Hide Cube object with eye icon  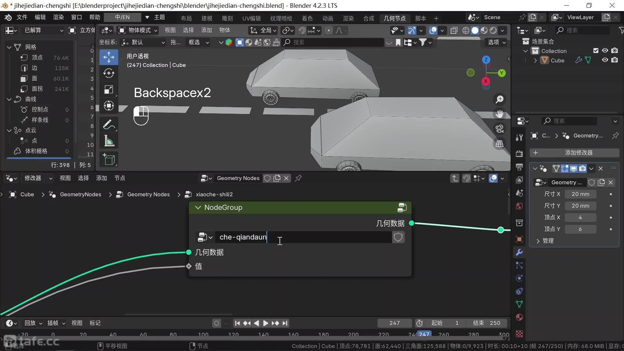605,60
